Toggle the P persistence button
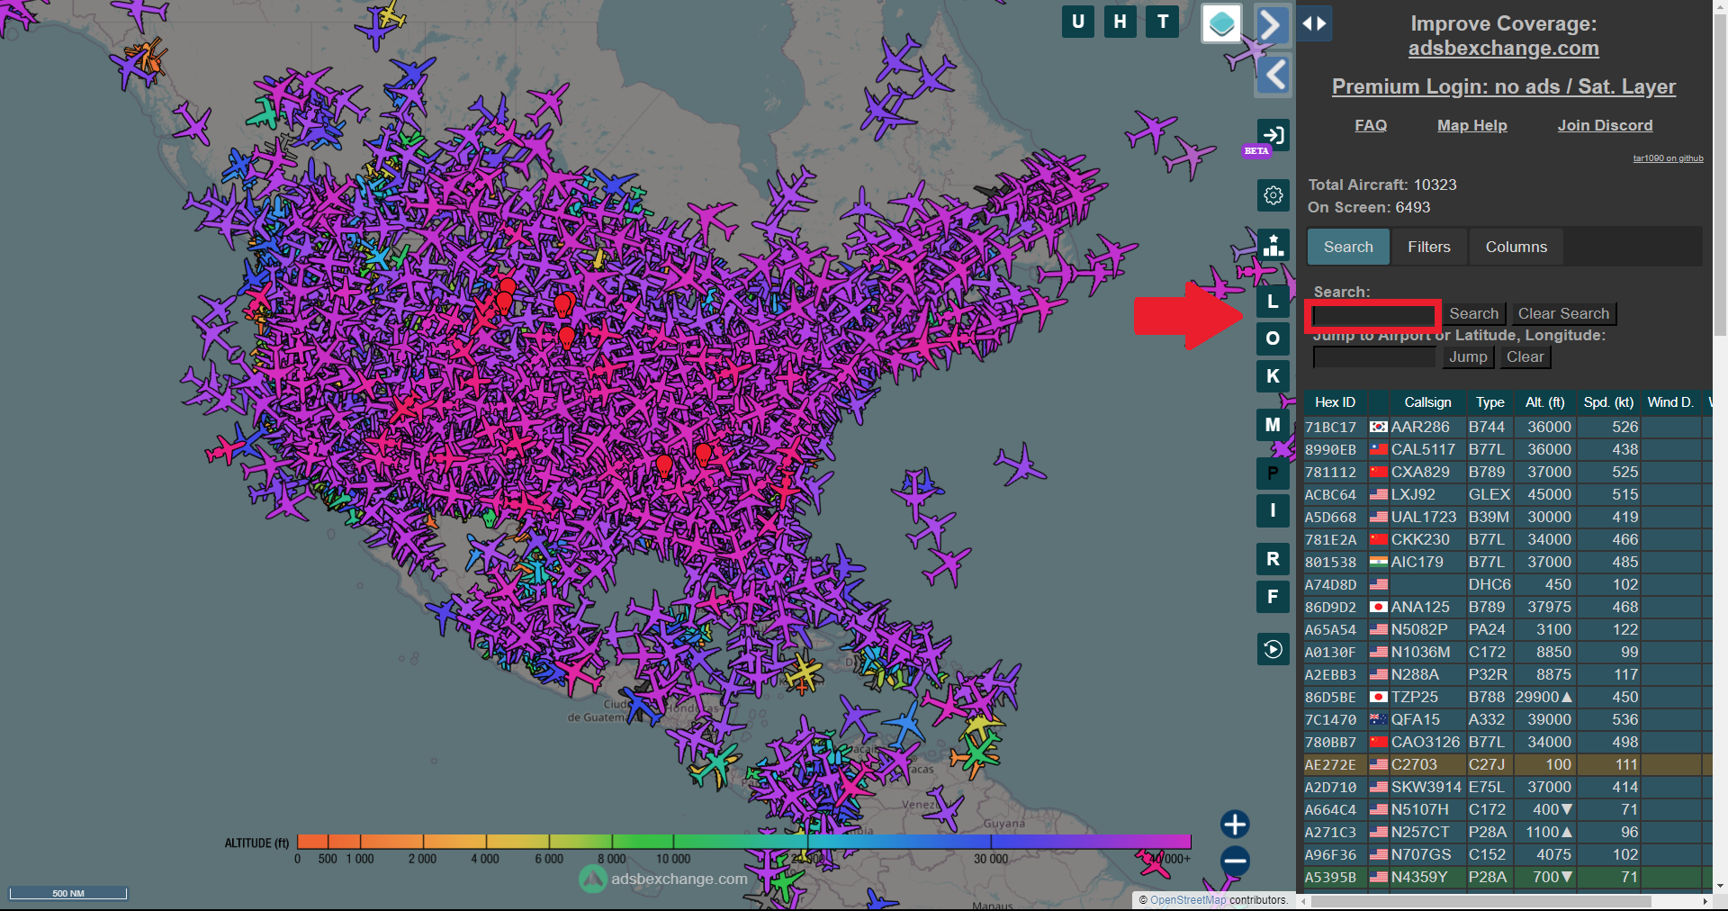Screen dimensions: 1728x911 [x=1273, y=474]
